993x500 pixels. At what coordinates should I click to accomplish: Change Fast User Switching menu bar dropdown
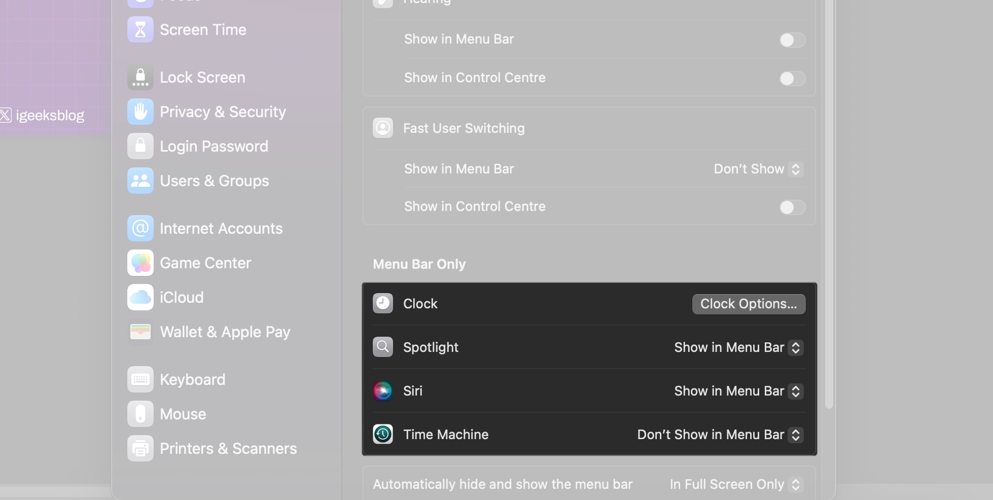757,169
